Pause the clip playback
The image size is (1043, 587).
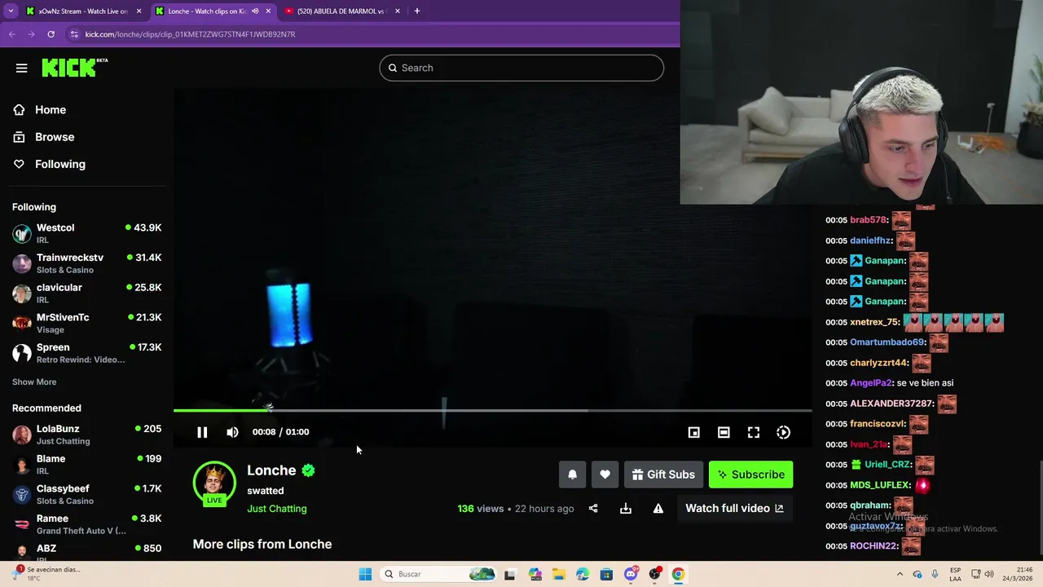point(202,432)
